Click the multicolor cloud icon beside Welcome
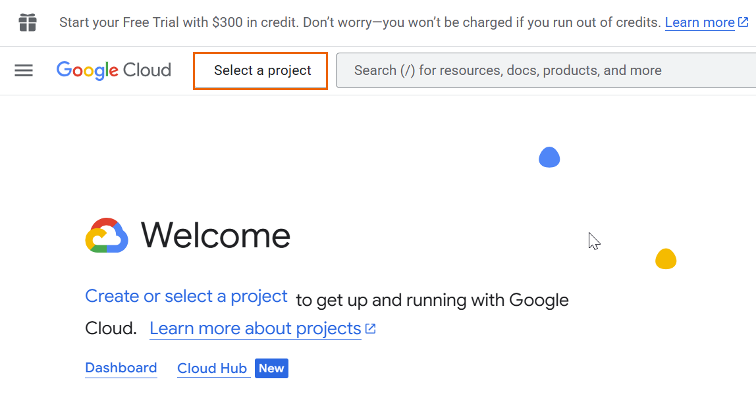This screenshot has height=396, width=756. coord(107,235)
